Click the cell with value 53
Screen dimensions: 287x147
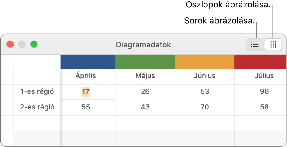204,92
